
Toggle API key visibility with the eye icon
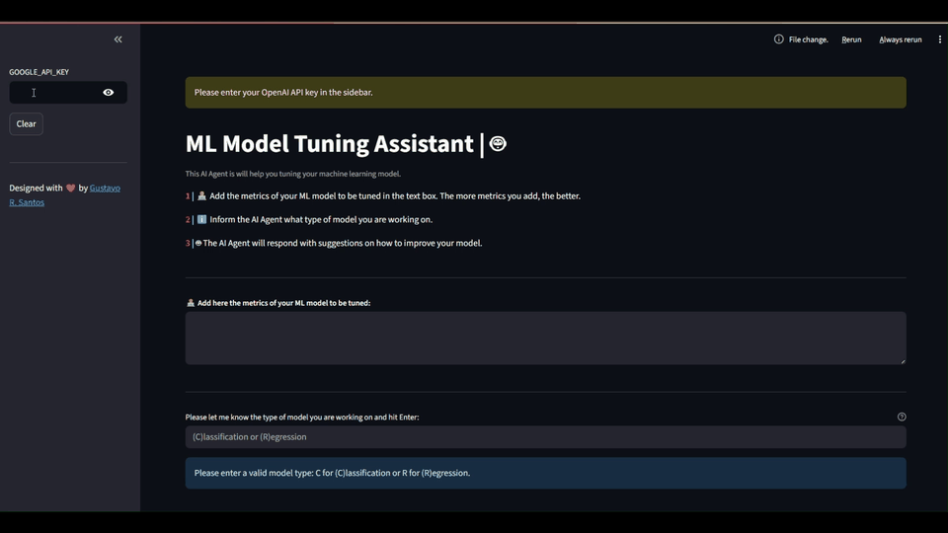(x=109, y=93)
